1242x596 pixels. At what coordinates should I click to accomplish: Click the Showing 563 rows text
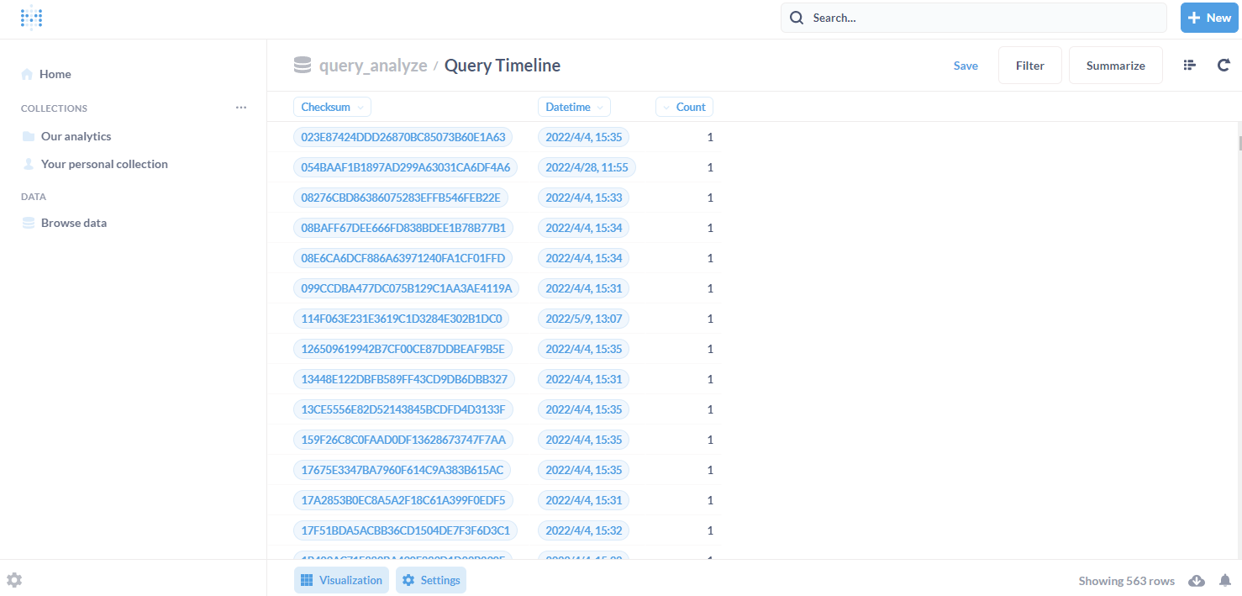1127,581
